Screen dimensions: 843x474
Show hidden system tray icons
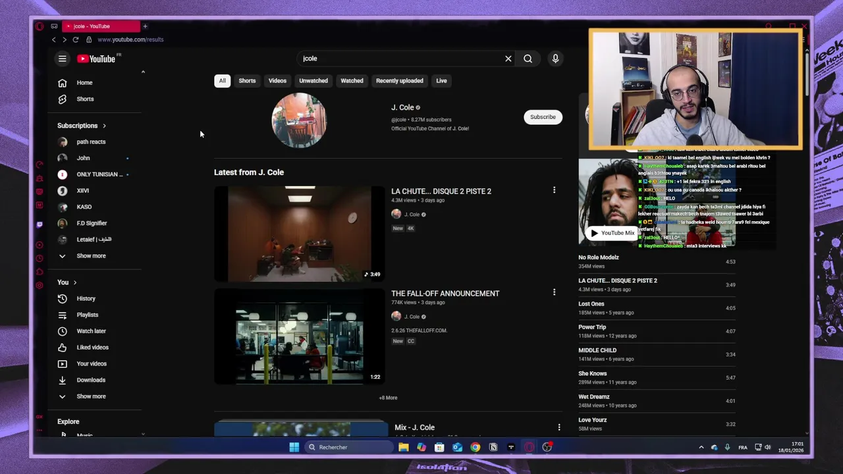click(701, 448)
